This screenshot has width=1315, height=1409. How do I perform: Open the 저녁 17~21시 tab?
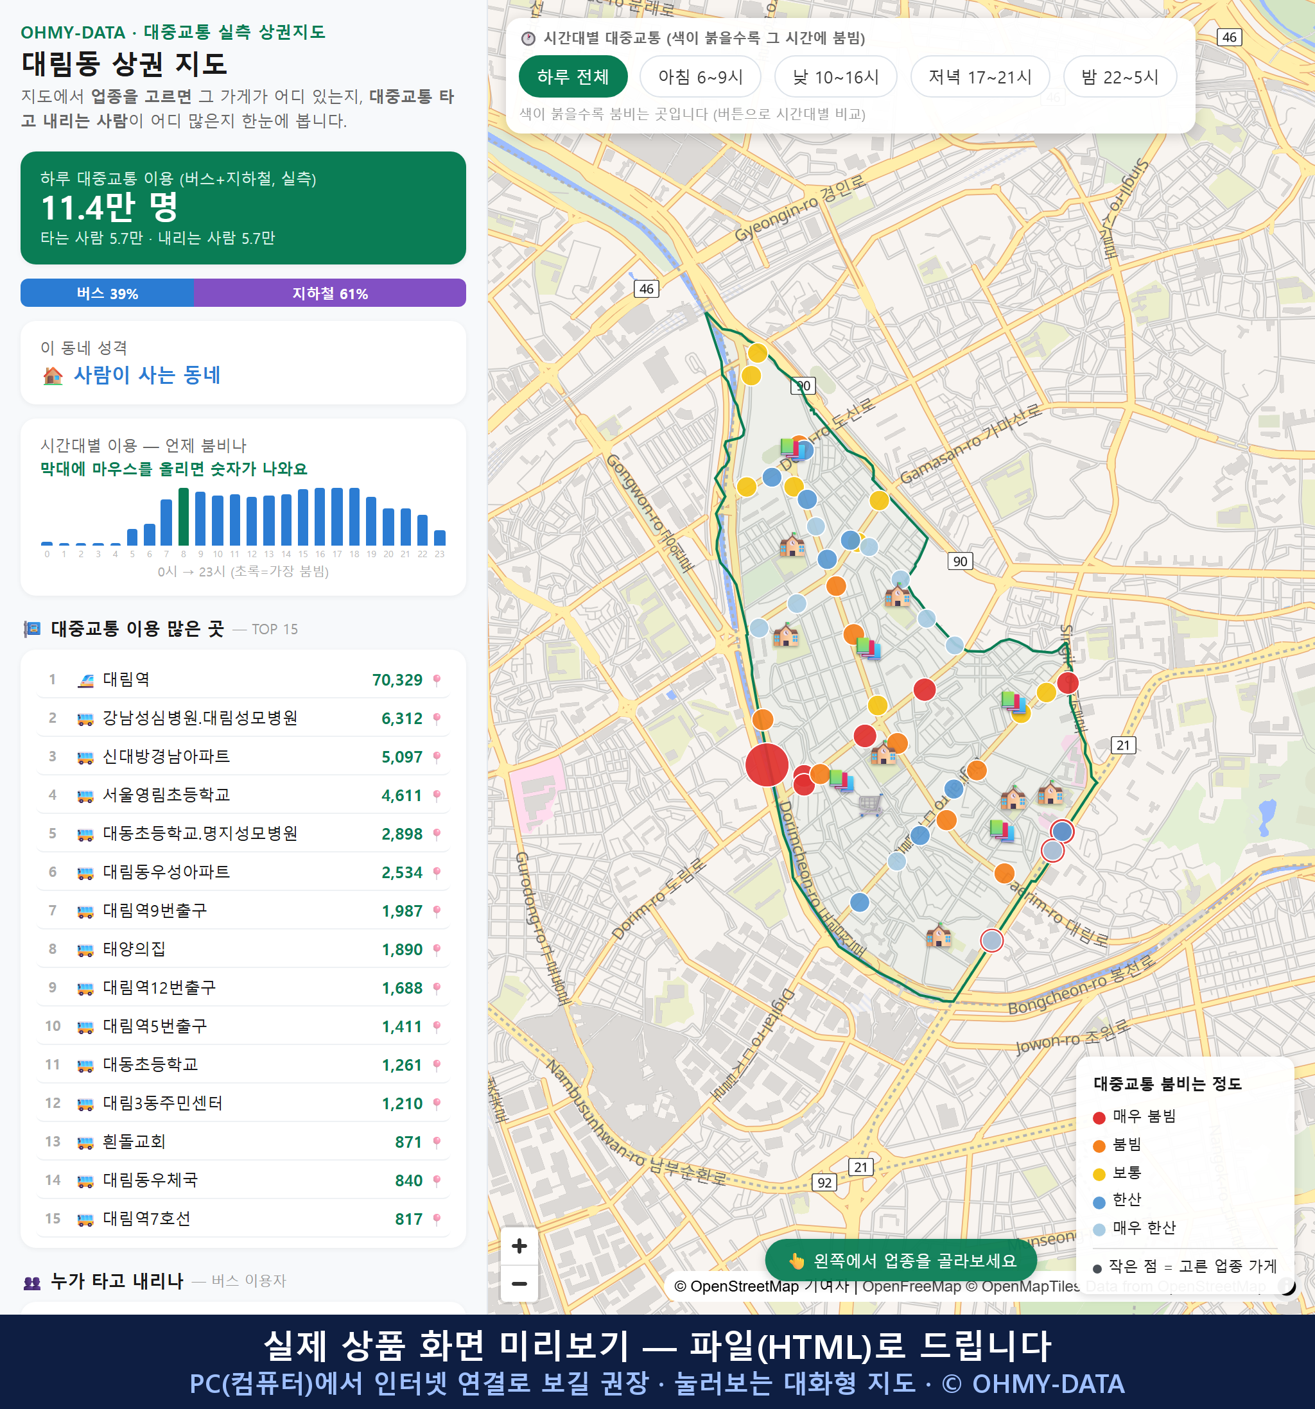tap(979, 76)
